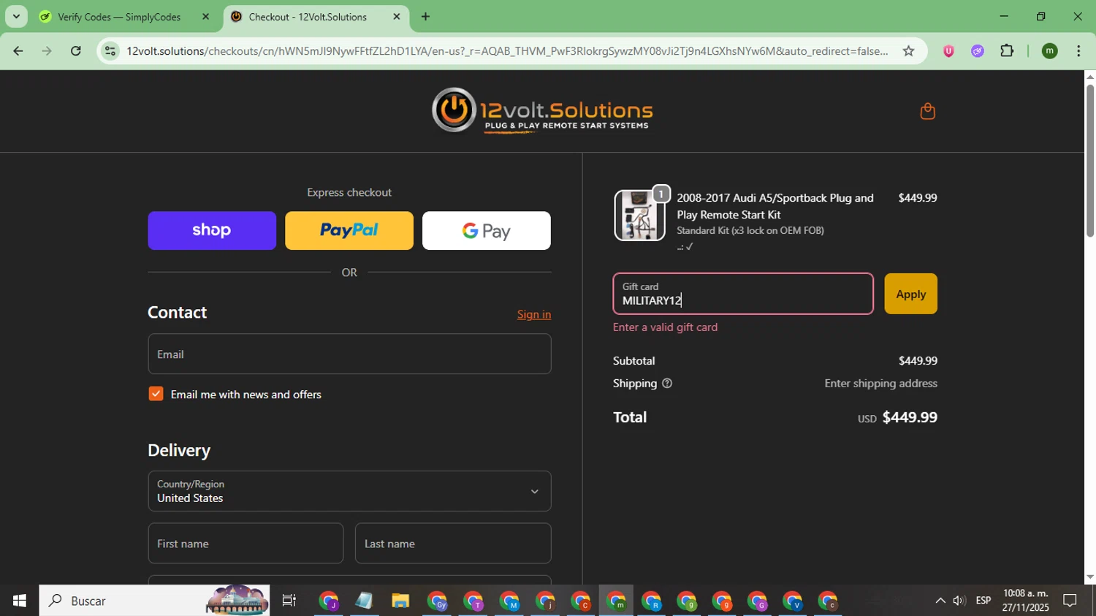The image size is (1096, 616).
Task: Click the $449.99 total amount
Action: click(x=910, y=417)
